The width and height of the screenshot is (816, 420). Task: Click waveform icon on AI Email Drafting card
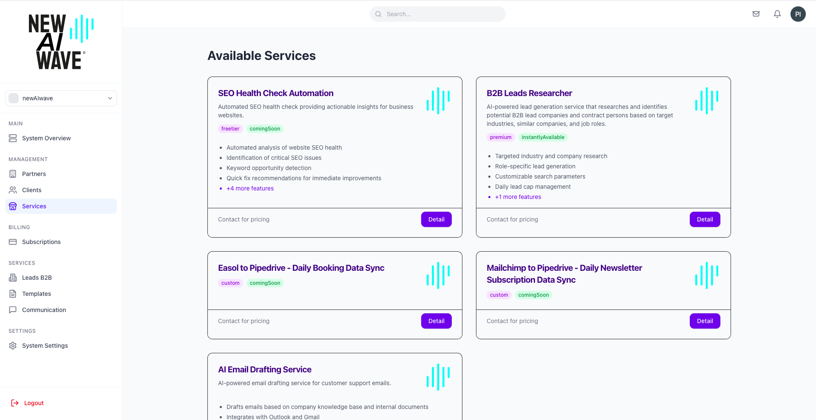point(438,377)
